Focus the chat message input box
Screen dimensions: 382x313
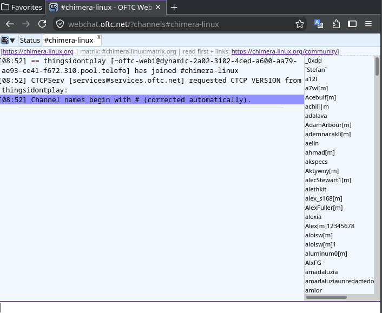point(191,308)
